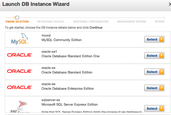
Task: Click the bold 'Continue' word in instructions
Action: tap(96, 28)
